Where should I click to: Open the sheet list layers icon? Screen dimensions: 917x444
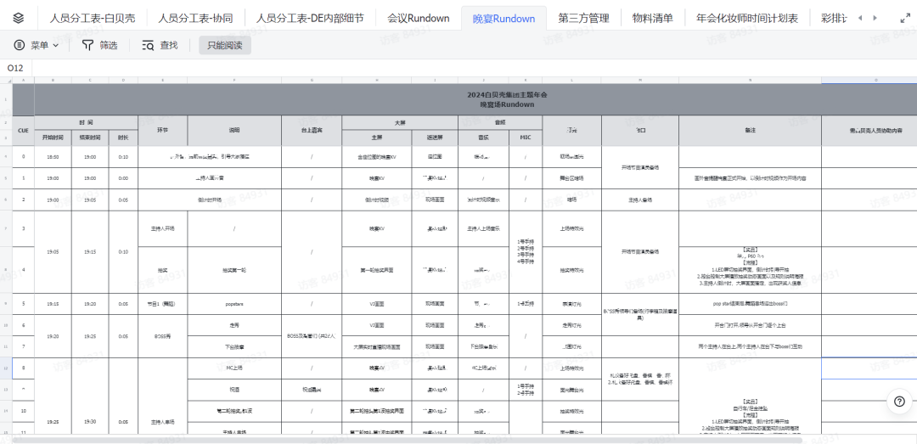pos(18,18)
